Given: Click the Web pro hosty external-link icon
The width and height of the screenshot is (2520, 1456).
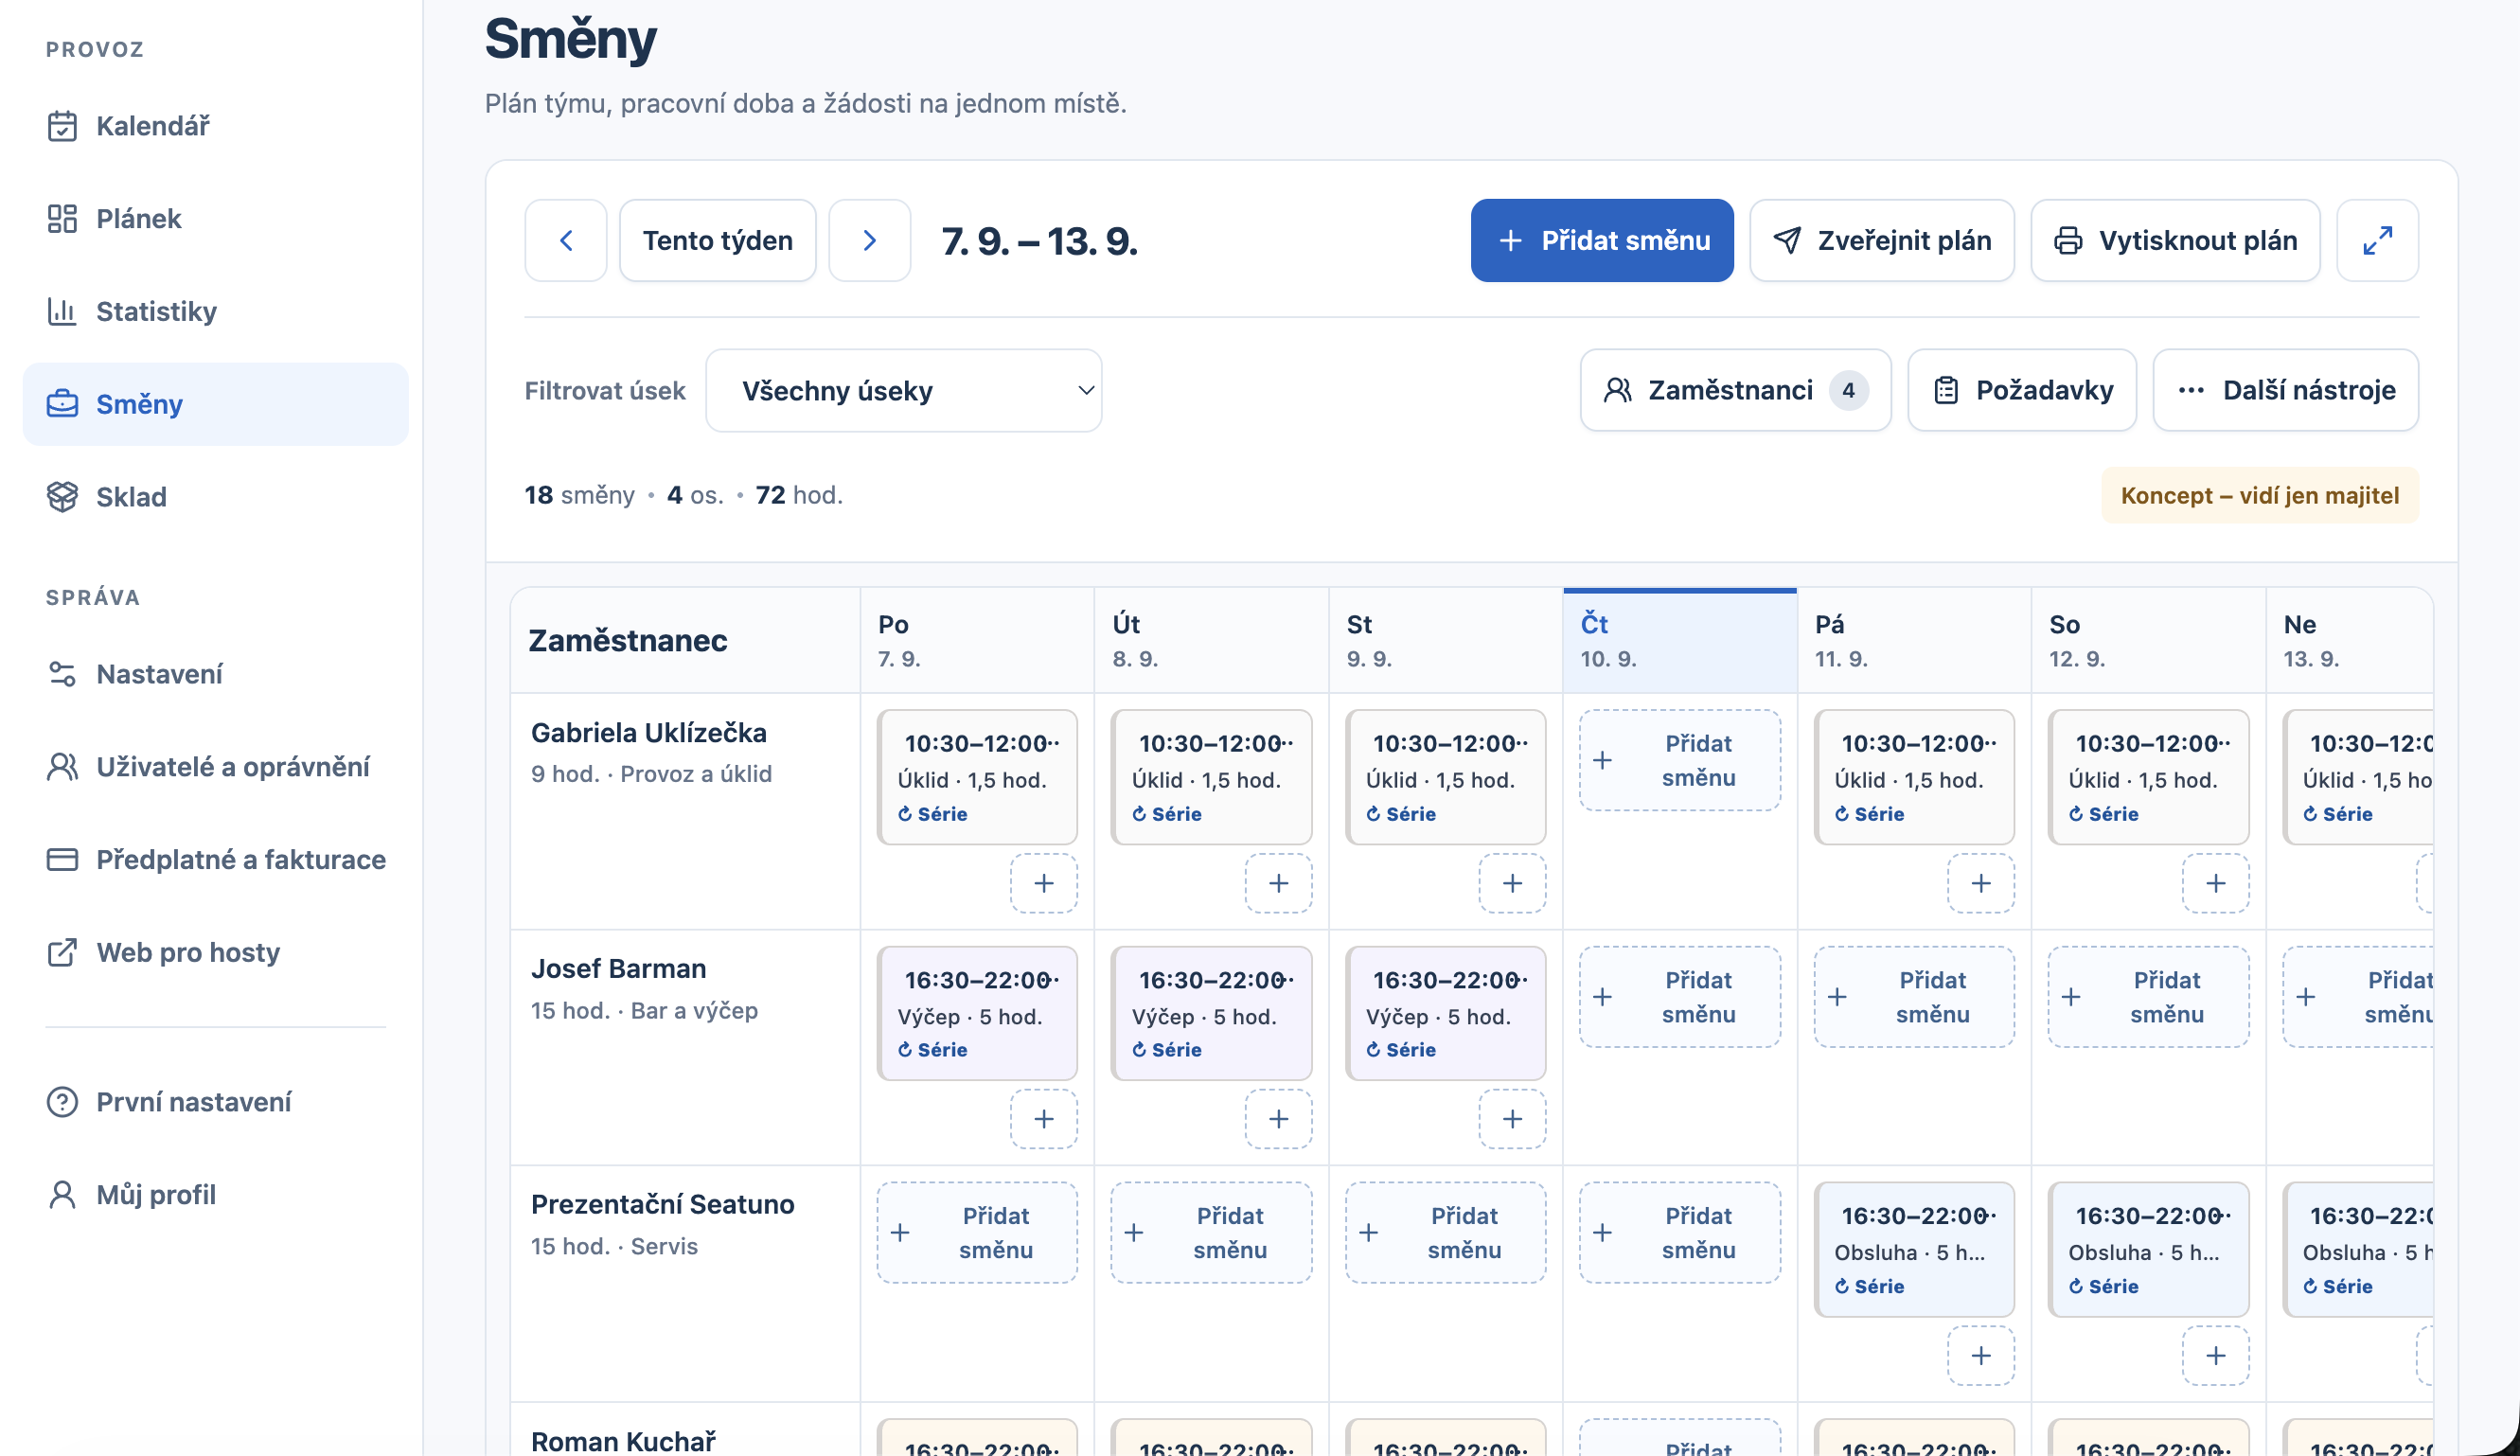Looking at the screenshot, I should click(62, 952).
